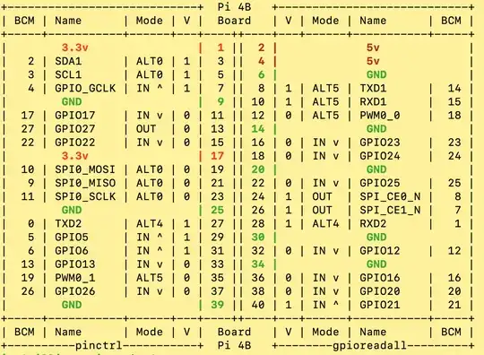Click the top 'Pi 4B' title
This screenshot has width=484, height=355.
[234, 7]
